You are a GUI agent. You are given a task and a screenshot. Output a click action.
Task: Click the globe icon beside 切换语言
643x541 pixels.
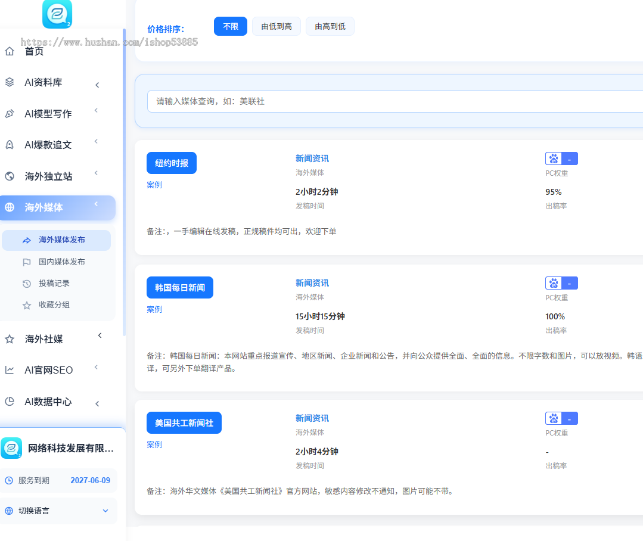coord(9,511)
